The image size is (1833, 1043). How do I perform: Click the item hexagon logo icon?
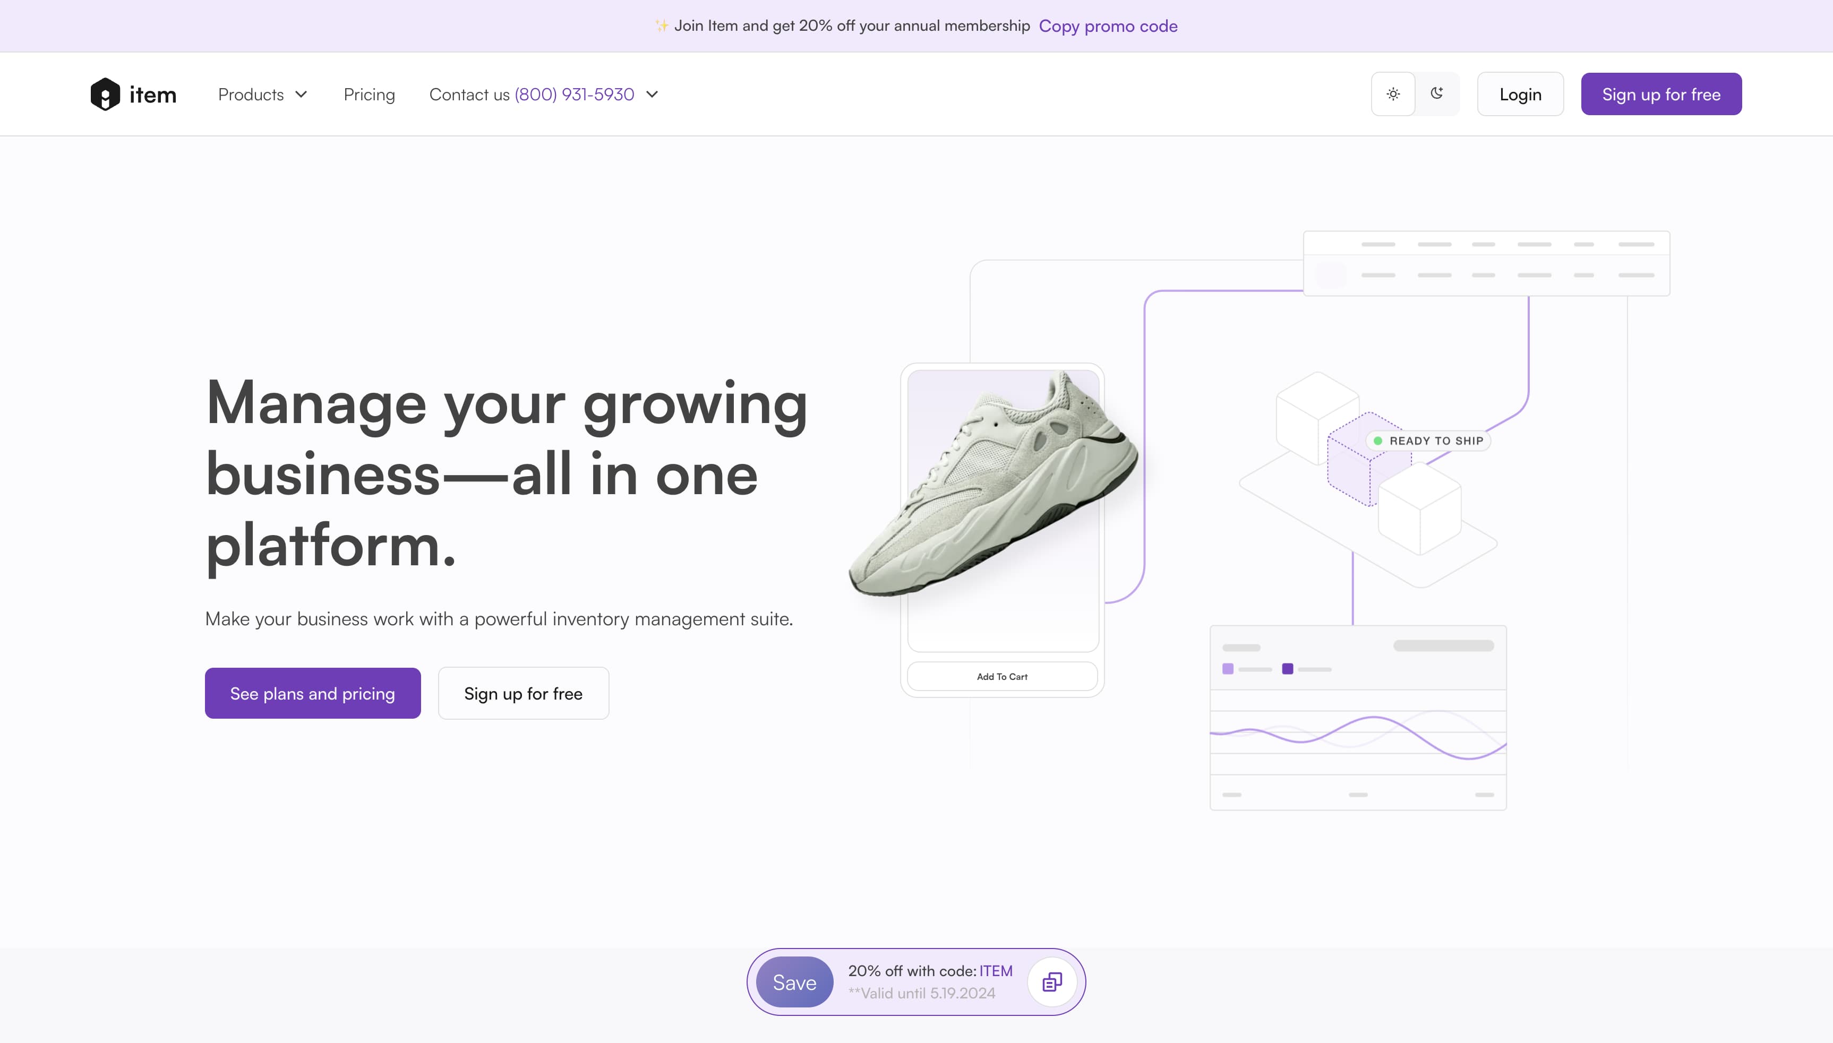[x=105, y=94]
